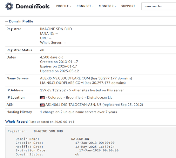
Task: Click the Registrar row label
Action: point(14,29)
